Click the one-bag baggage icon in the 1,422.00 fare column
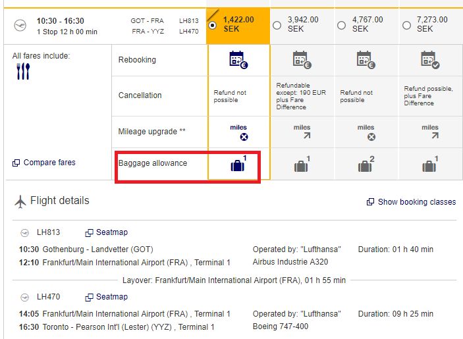463x339 pixels. (x=238, y=163)
